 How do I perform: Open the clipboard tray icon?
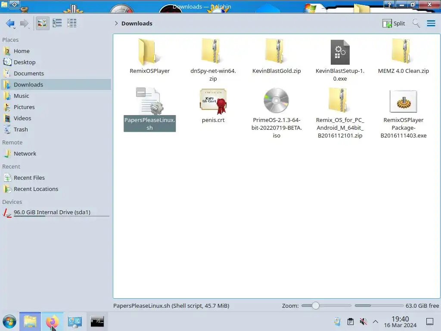coord(351,322)
